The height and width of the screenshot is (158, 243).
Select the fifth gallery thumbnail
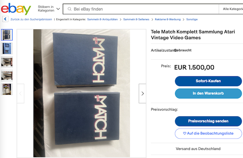(x=7, y=89)
